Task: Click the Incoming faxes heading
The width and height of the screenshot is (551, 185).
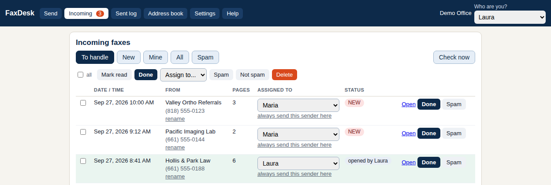Action: (103, 43)
